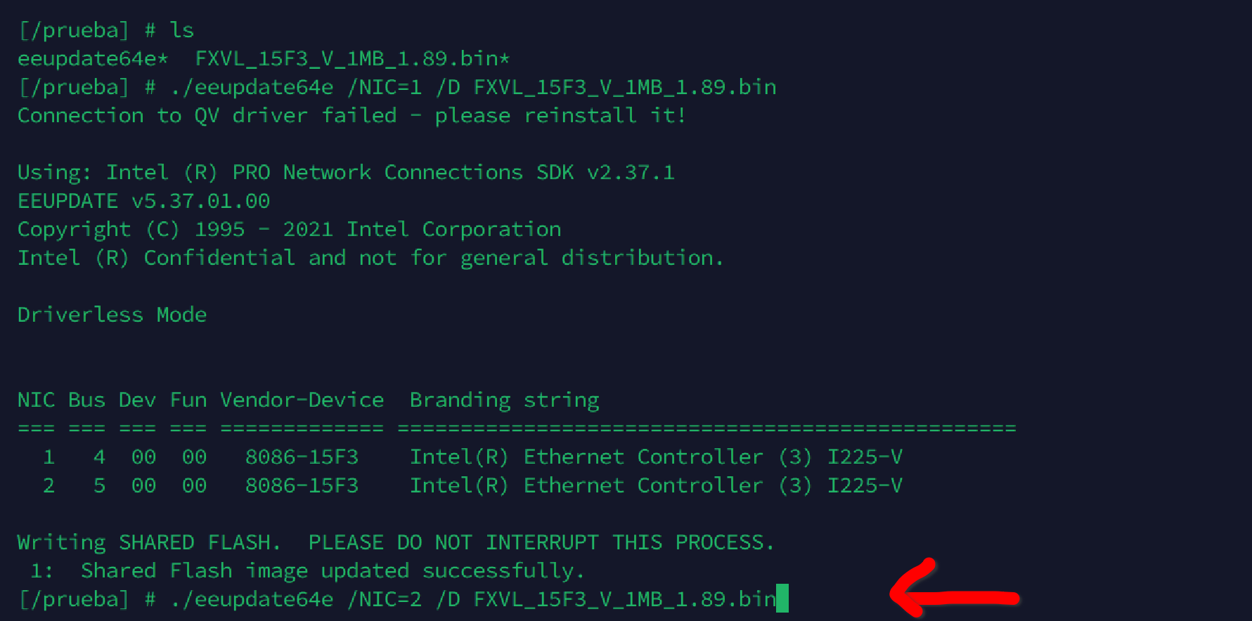Select FXVL_15F3_V_1MB_1.89.bin* in ls output

[352, 59]
